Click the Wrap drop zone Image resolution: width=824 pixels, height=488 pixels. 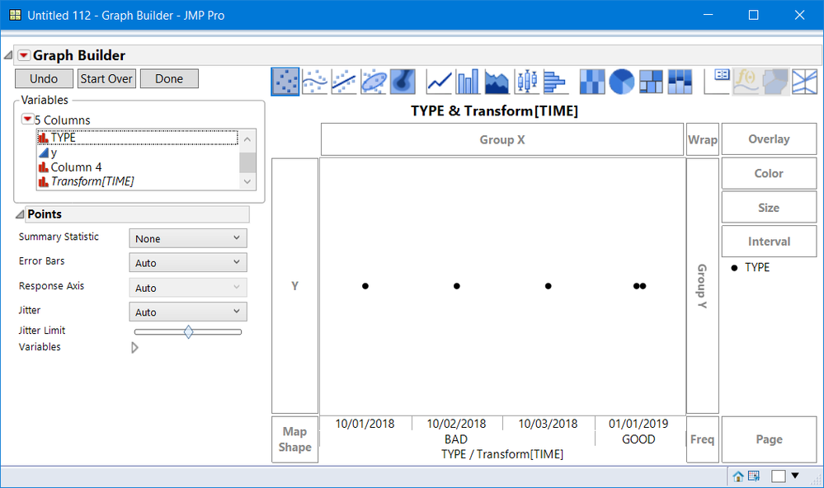click(x=702, y=140)
